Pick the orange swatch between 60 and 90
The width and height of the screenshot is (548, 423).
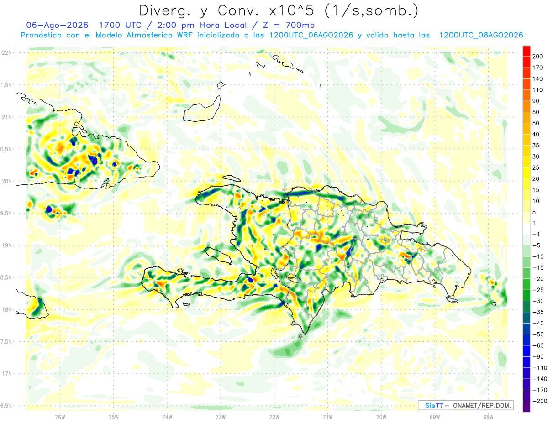tap(527, 106)
